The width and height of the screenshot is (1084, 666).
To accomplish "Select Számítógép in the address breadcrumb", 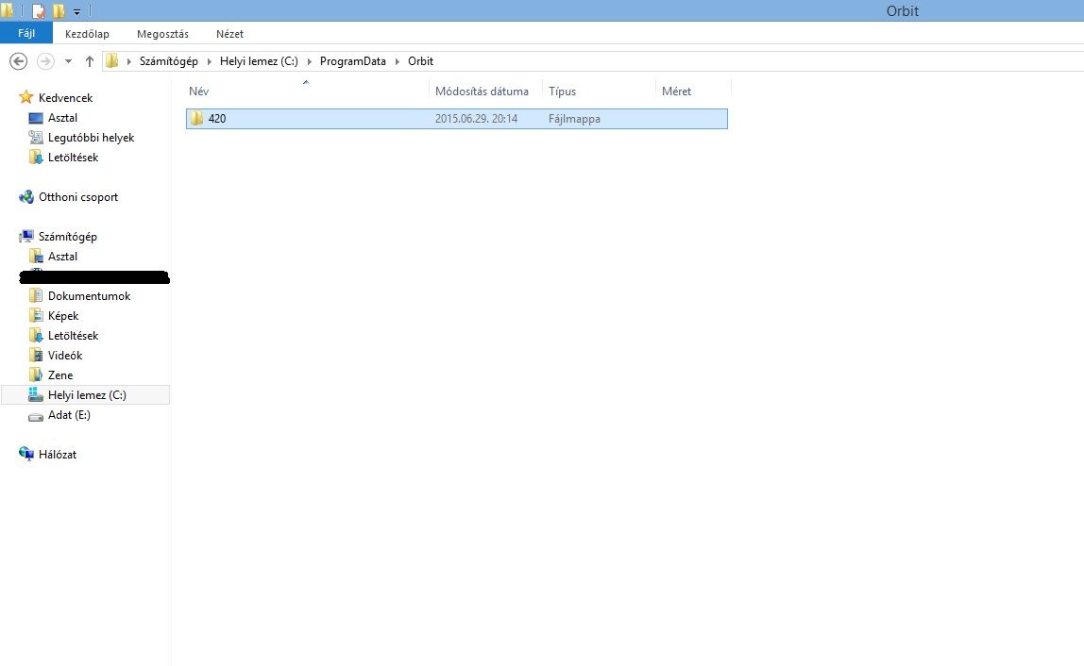I will pos(169,60).
